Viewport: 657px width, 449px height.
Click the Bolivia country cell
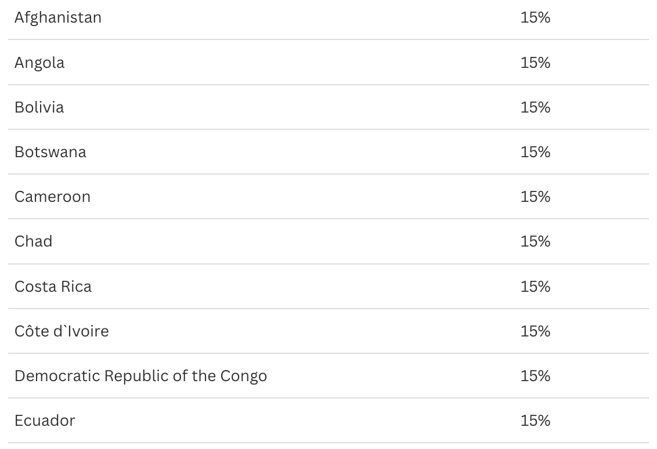(x=39, y=107)
